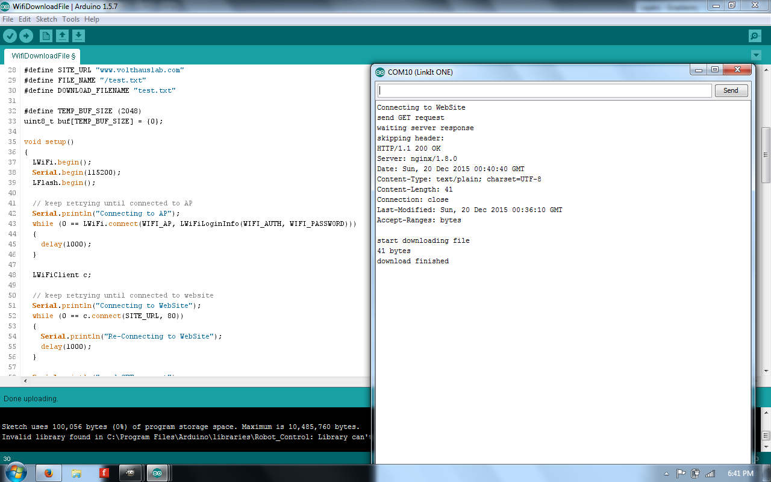Click the Verify checkmark toolbar icon
Screen dimensions: 771x482
click(x=10, y=36)
